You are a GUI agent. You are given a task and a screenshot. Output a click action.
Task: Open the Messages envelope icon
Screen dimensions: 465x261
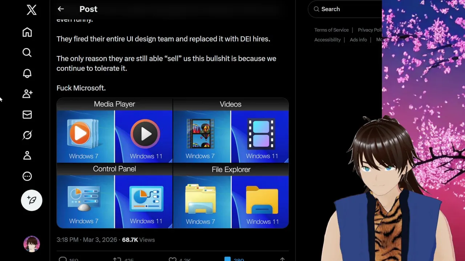(x=27, y=115)
